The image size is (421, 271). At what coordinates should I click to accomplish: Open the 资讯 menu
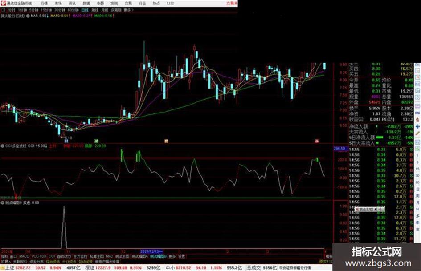click(x=72, y=4)
